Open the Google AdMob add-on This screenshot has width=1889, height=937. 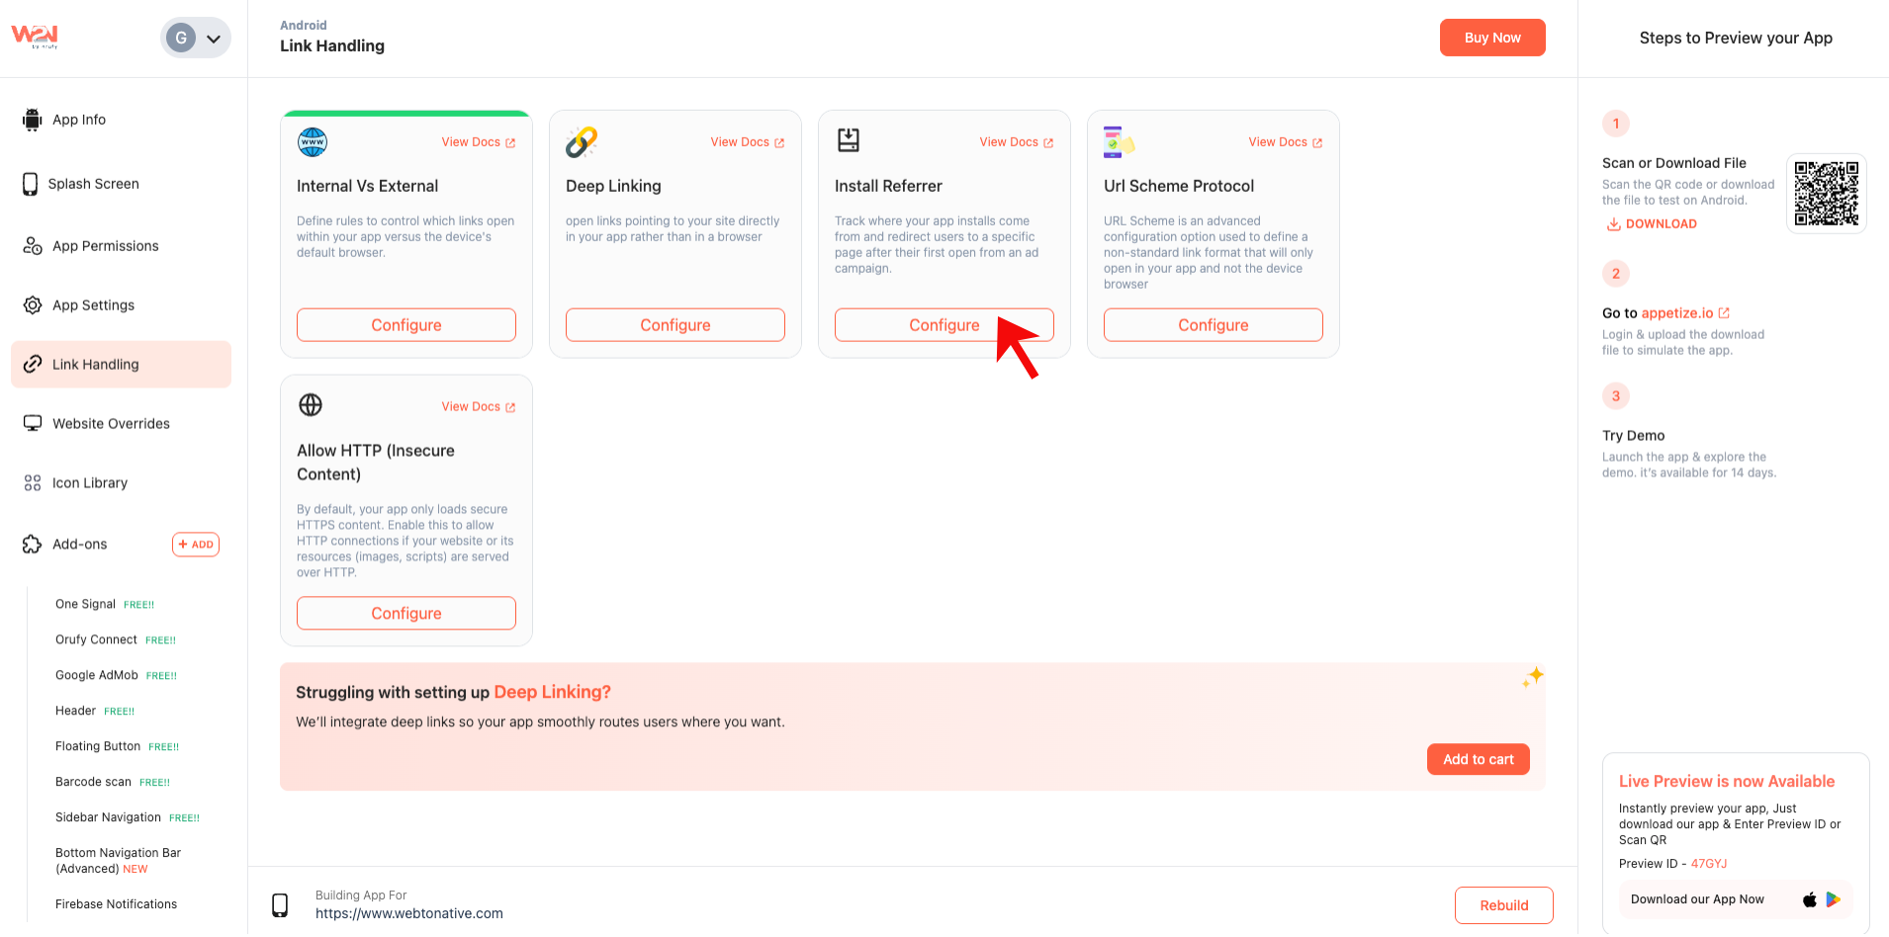pyautogui.click(x=97, y=675)
